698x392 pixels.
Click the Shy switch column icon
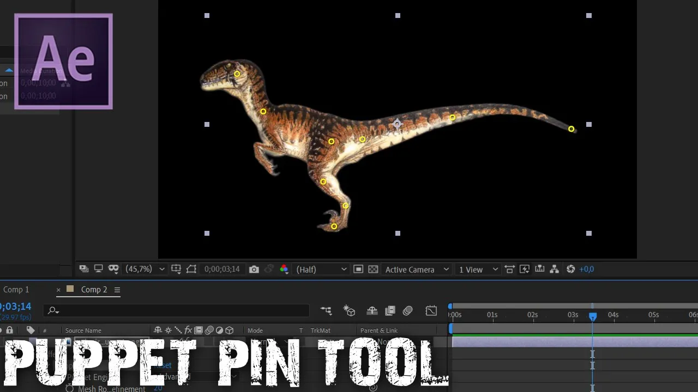click(x=158, y=330)
